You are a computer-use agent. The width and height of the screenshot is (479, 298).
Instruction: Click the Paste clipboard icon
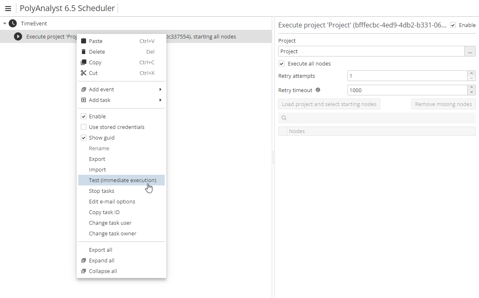pos(84,41)
